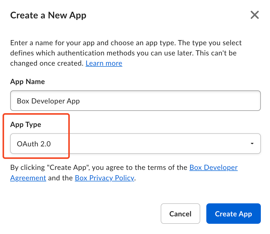The width and height of the screenshot is (270, 234).
Task: Click into the App Name text field
Action: coord(135,101)
